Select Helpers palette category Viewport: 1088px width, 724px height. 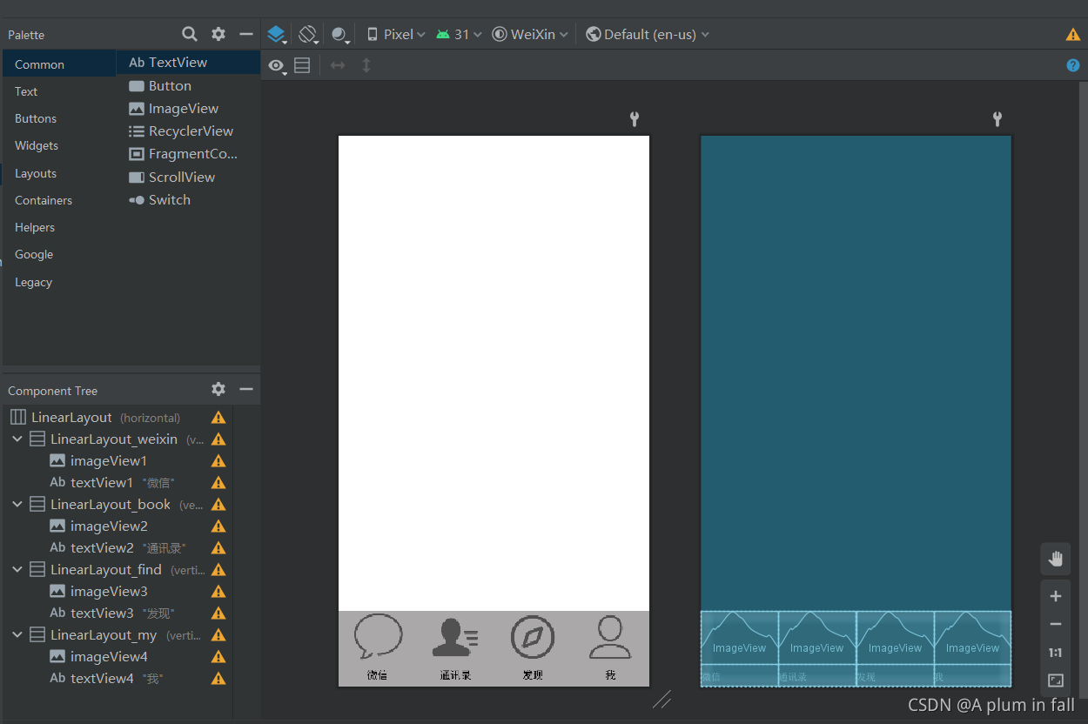pos(59,227)
